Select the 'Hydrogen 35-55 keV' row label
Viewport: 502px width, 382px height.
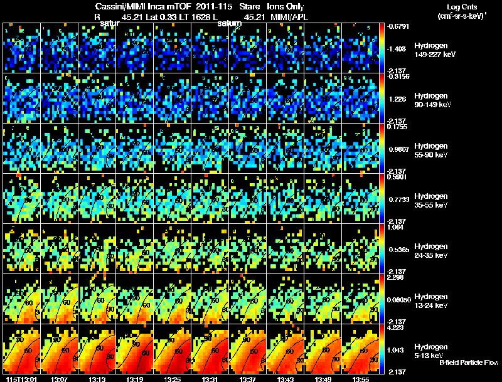(431, 201)
